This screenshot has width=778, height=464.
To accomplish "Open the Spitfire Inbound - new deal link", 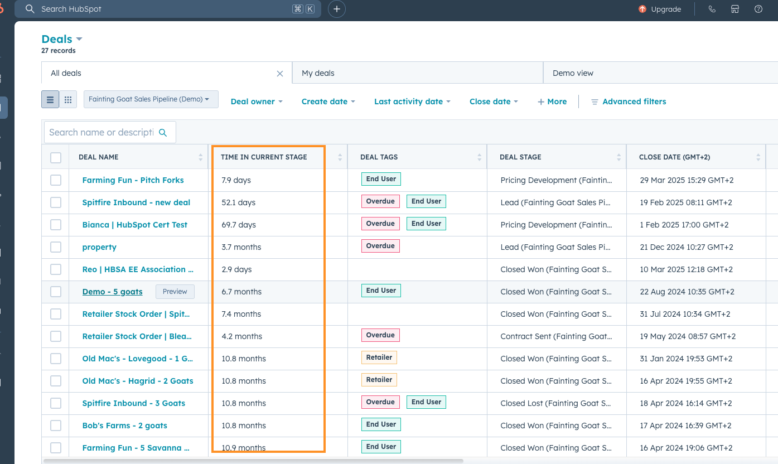I will [x=137, y=202].
